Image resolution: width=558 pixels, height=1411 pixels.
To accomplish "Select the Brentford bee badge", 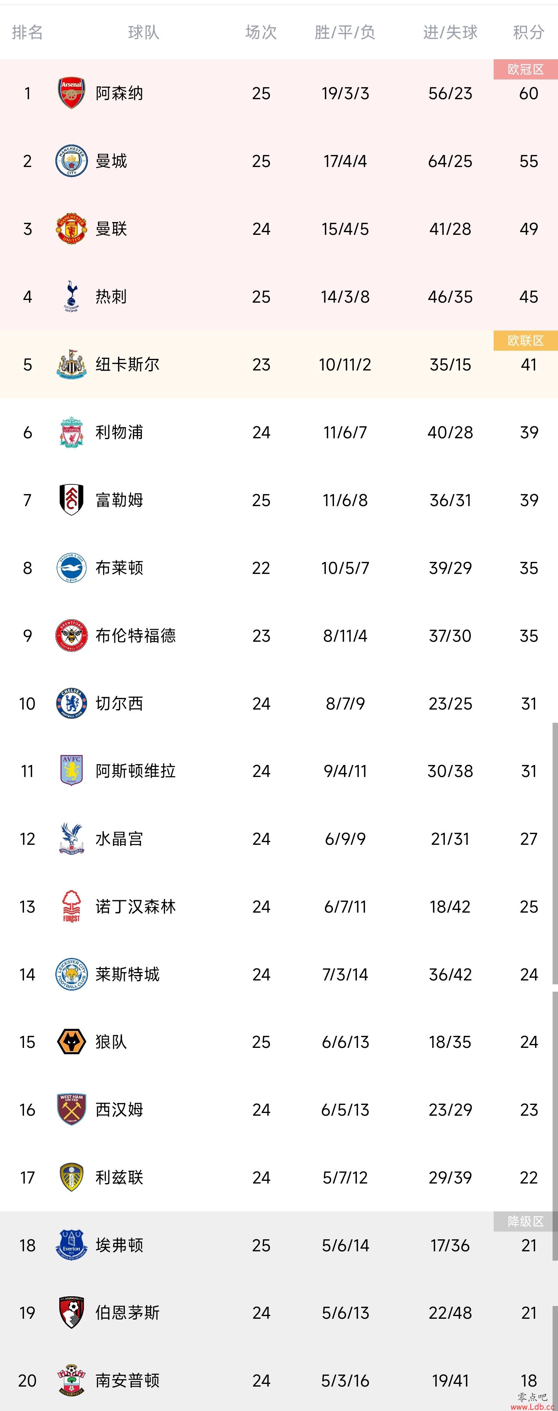I will tap(71, 636).
